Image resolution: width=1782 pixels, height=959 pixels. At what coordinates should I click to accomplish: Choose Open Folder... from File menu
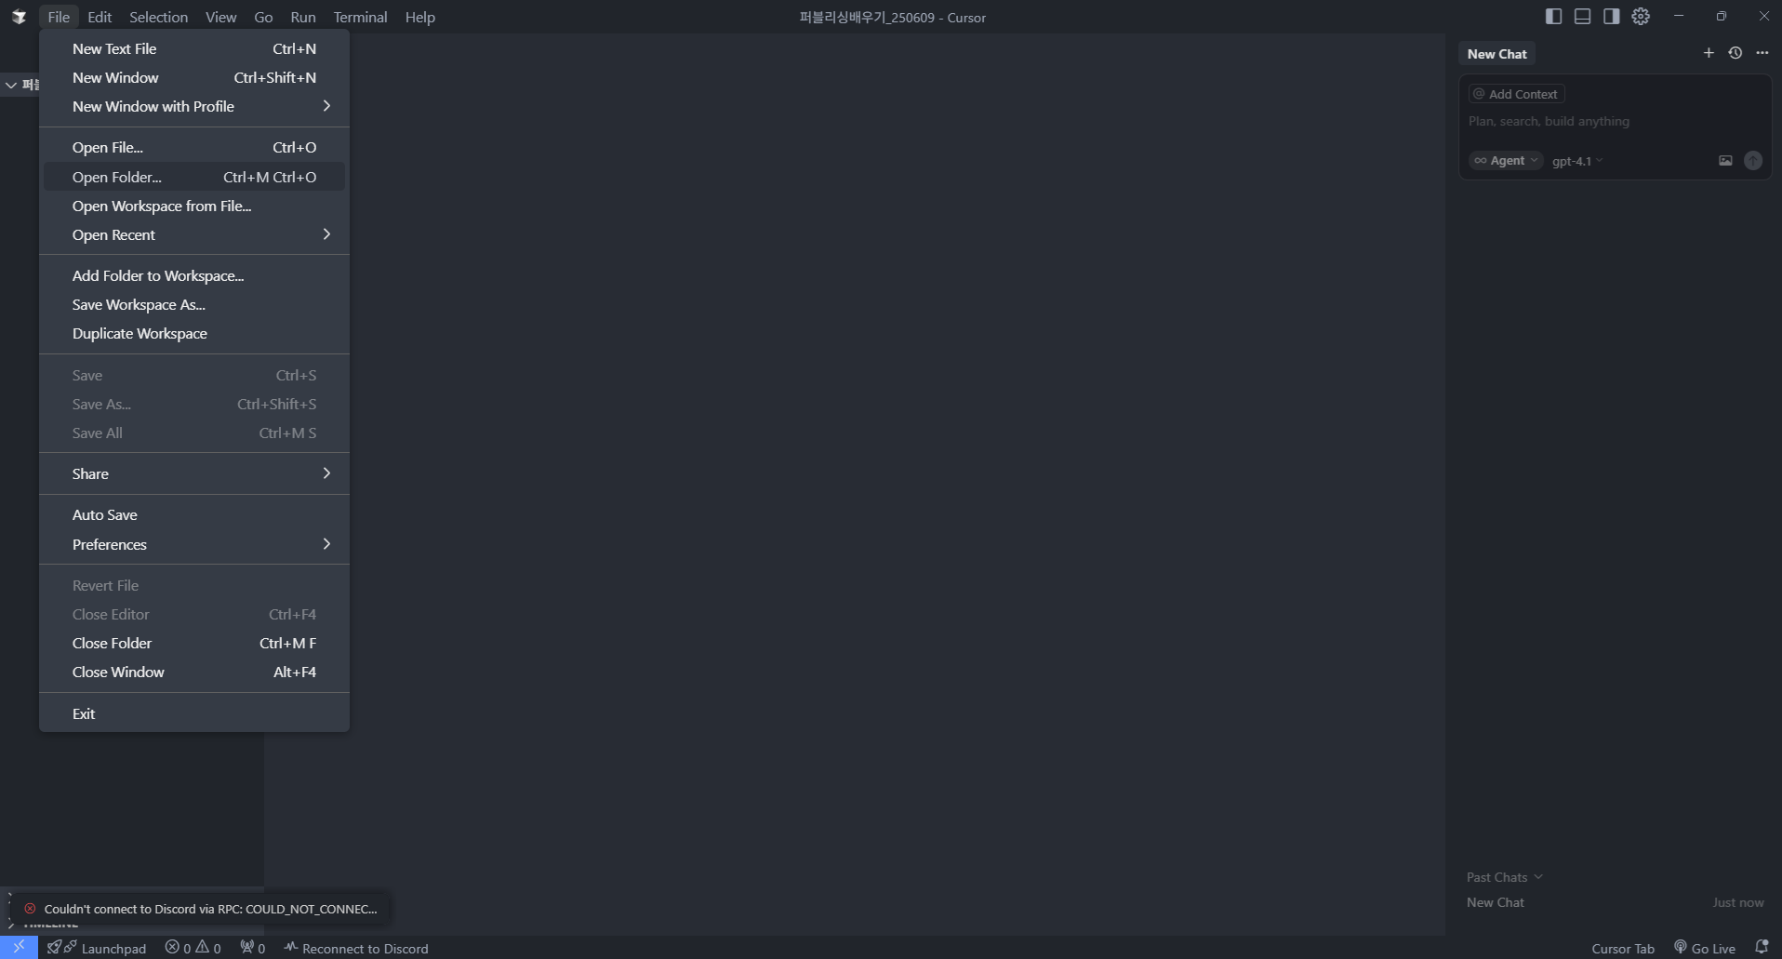click(117, 177)
